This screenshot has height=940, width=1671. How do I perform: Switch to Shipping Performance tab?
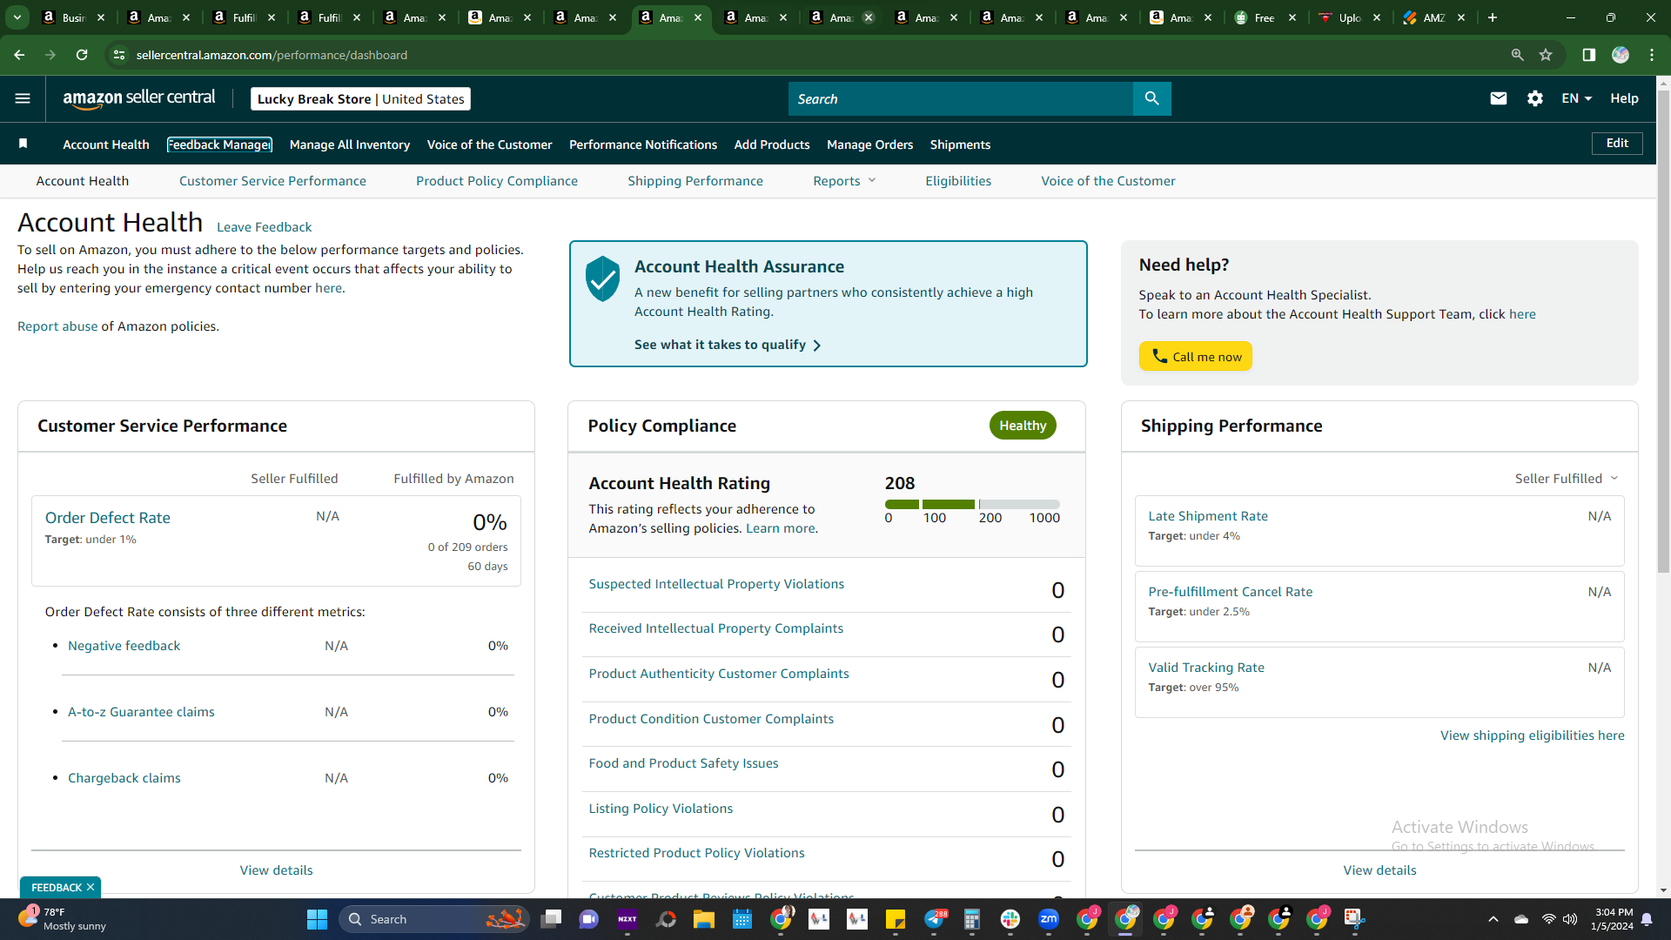coord(695,181)
